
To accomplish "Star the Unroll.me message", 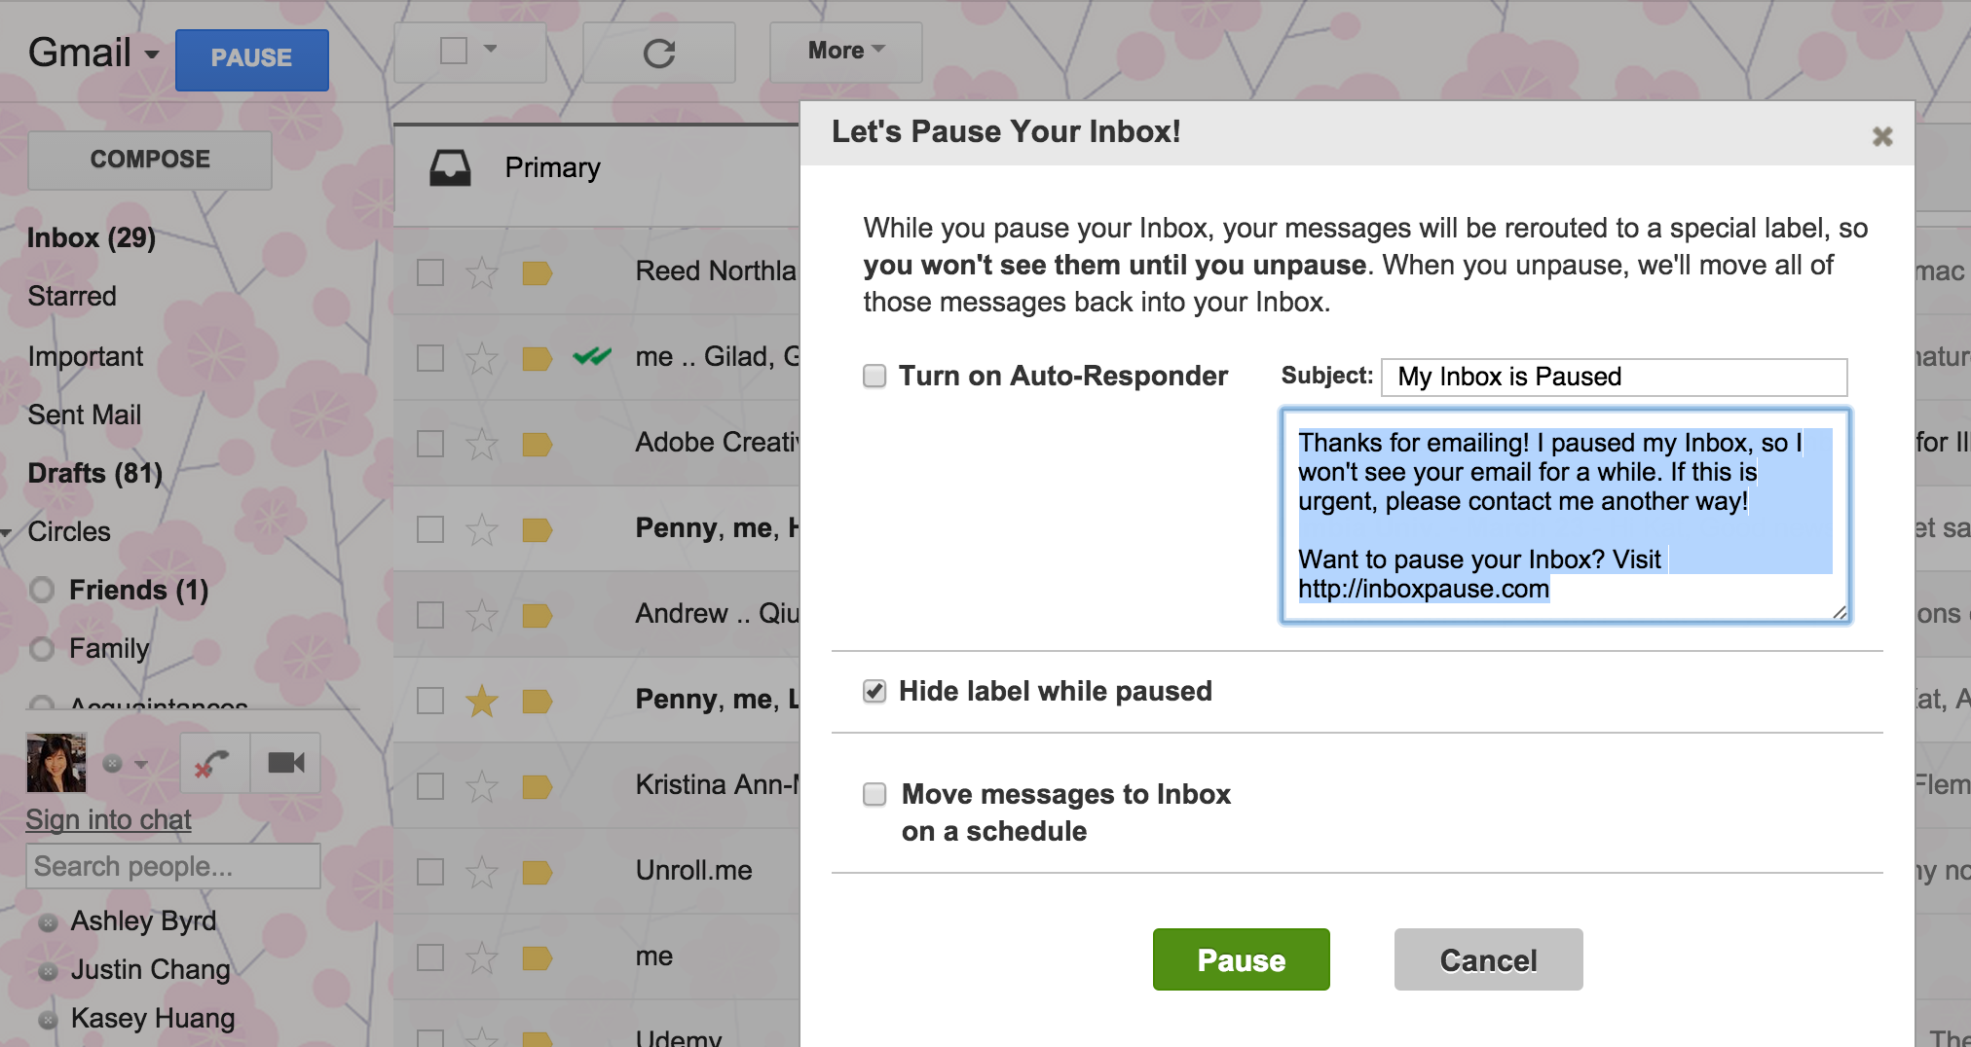I will (x=482, y=872).
